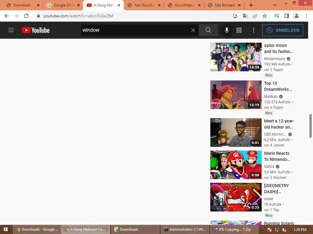The width and height of the screenshot is (313, 234).
Task: Share this page icon
Action: [255, 16]
